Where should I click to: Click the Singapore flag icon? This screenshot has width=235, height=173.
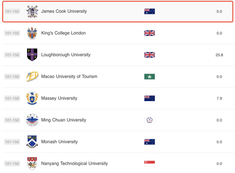[x=149, y=163]
